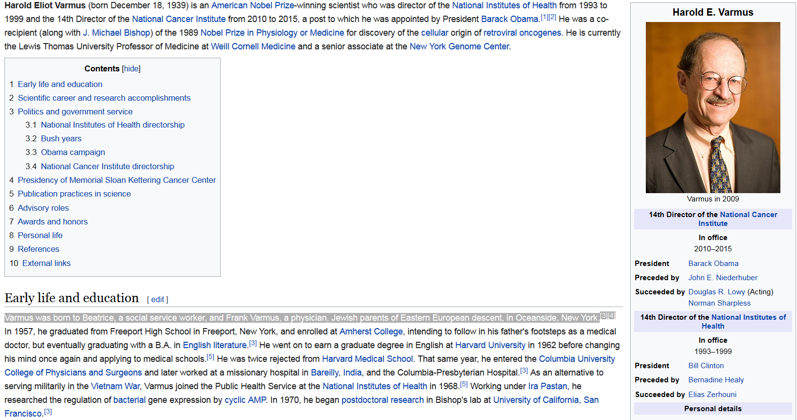Image resolution: width=797 pixels, height=420 pixels.
Task: Go to Personal life contents entry
Action: [x=40, y=236]
